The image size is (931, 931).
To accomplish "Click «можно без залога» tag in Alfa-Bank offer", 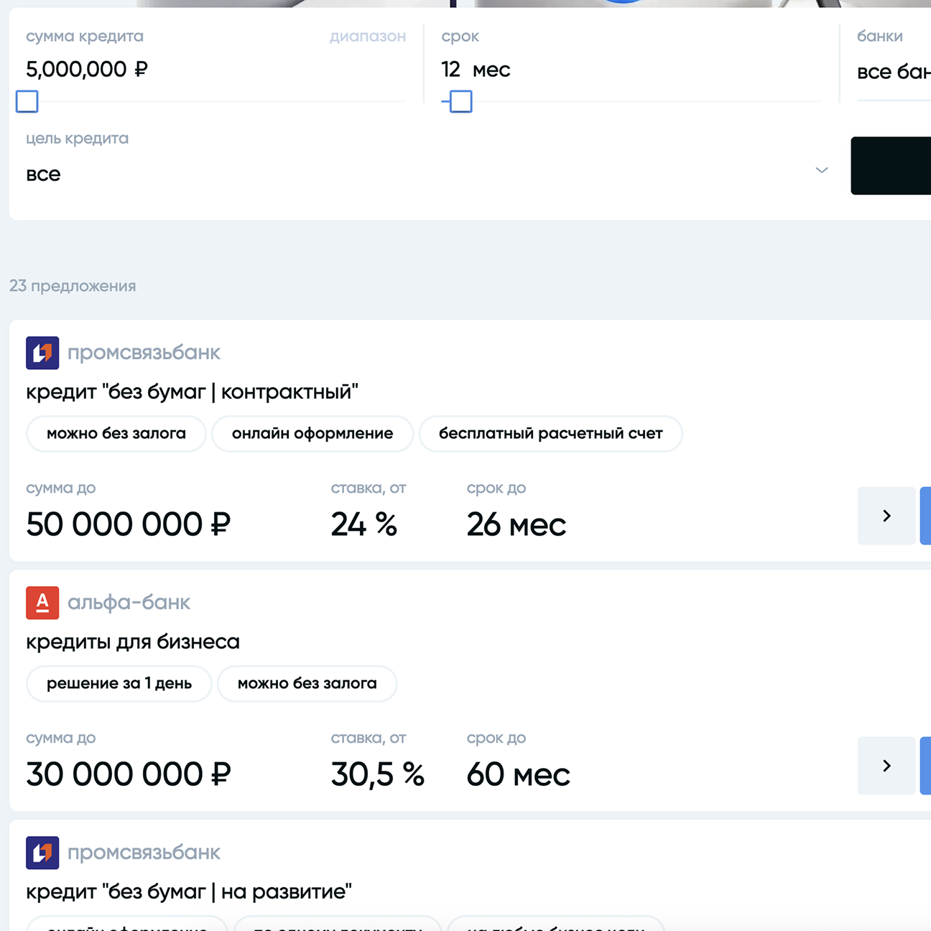I will coord(307,684).
